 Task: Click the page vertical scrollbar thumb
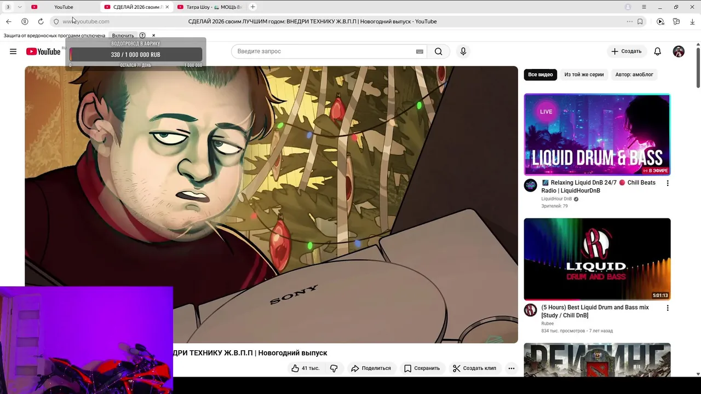(x=698, y=67)
